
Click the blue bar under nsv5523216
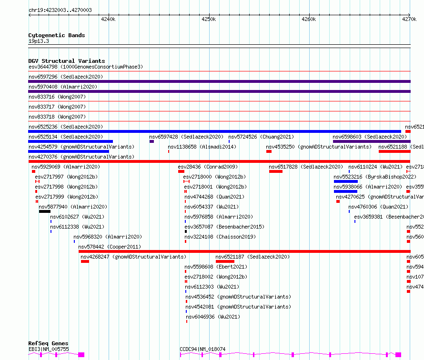point(346,181)
